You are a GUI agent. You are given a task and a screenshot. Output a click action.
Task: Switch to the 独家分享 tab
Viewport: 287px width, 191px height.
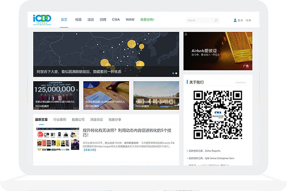point(115,119)
